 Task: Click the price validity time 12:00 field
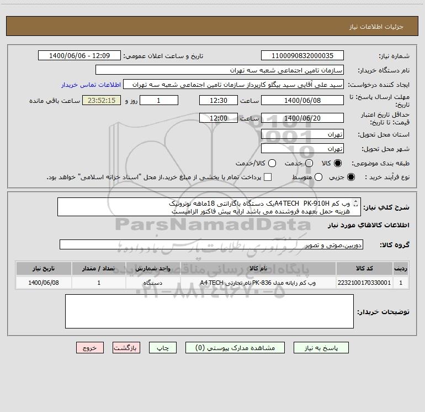point(219,118)
